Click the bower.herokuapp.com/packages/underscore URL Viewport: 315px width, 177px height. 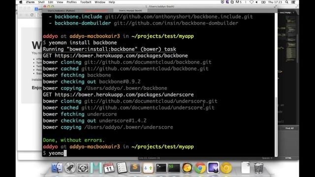pos(124,94)
